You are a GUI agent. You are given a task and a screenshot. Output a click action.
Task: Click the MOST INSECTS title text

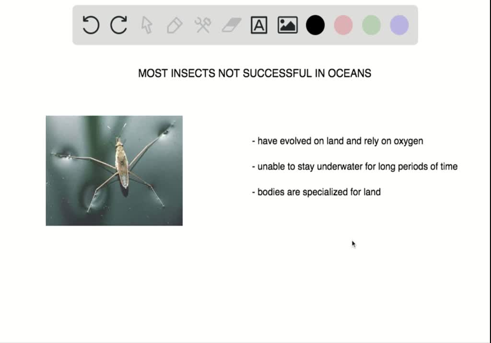click(254, 73)
